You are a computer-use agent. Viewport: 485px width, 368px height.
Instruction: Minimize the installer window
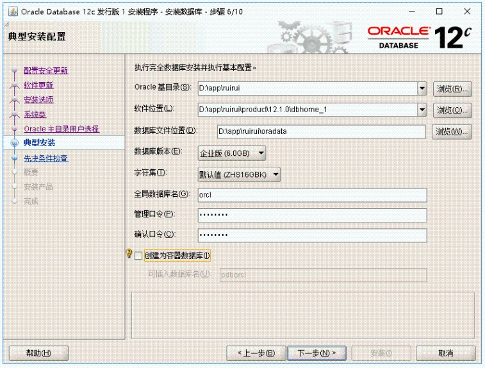pyautogui.click(x=412, y=12)
